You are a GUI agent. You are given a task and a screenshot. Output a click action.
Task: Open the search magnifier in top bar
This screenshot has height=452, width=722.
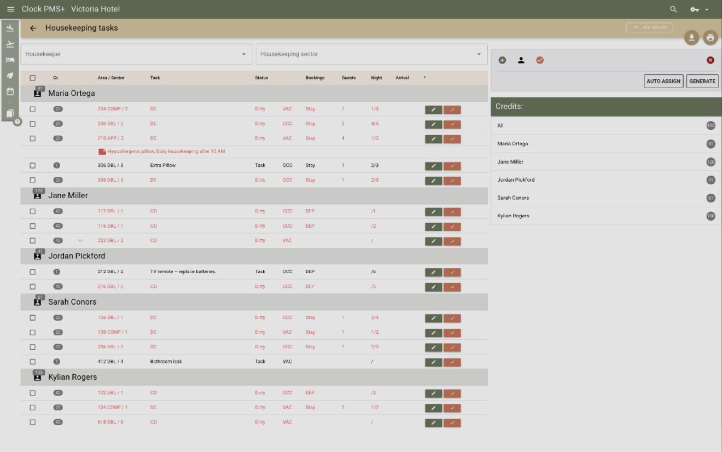coord(673,9)
